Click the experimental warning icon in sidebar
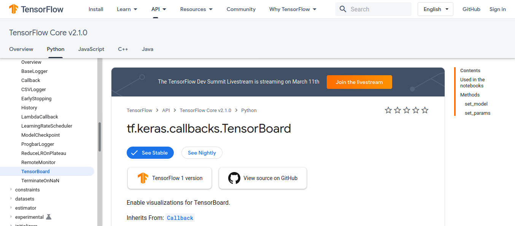The width and height of the screenshot is (515, 226). coord(48,217)
